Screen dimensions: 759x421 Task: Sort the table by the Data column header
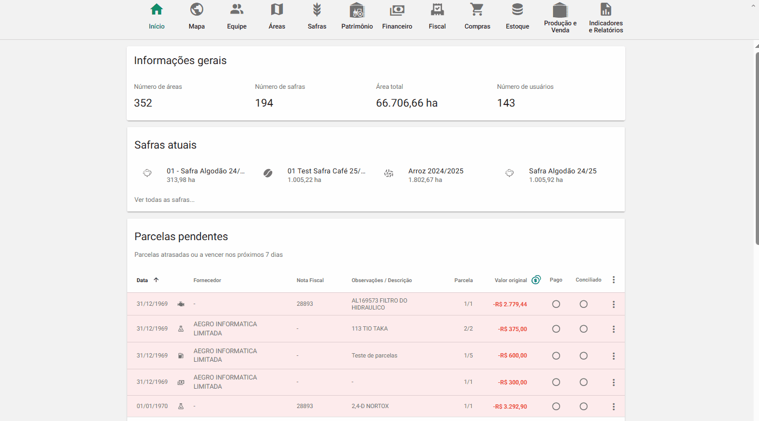coord(142,280)
